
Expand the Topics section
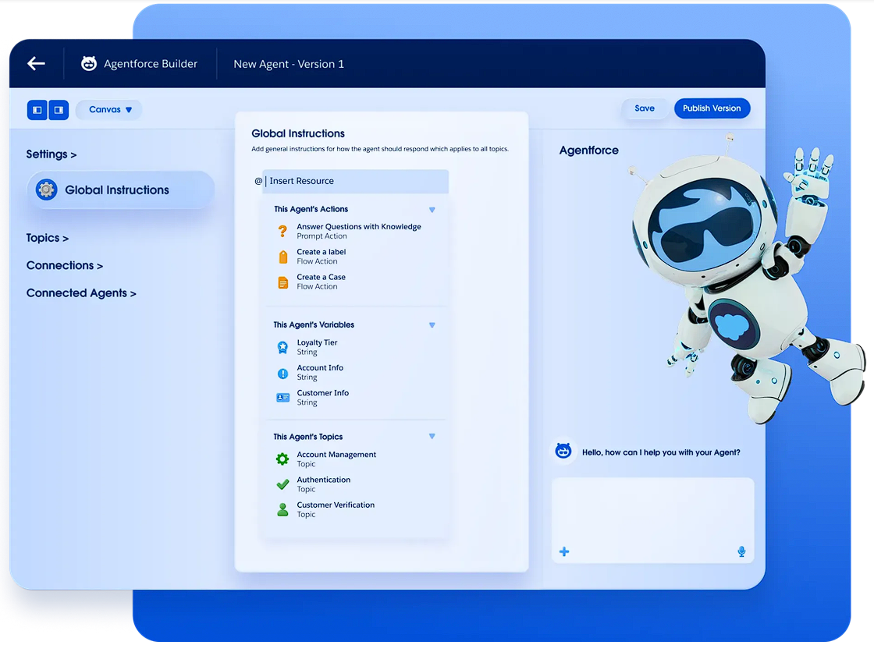48,238
